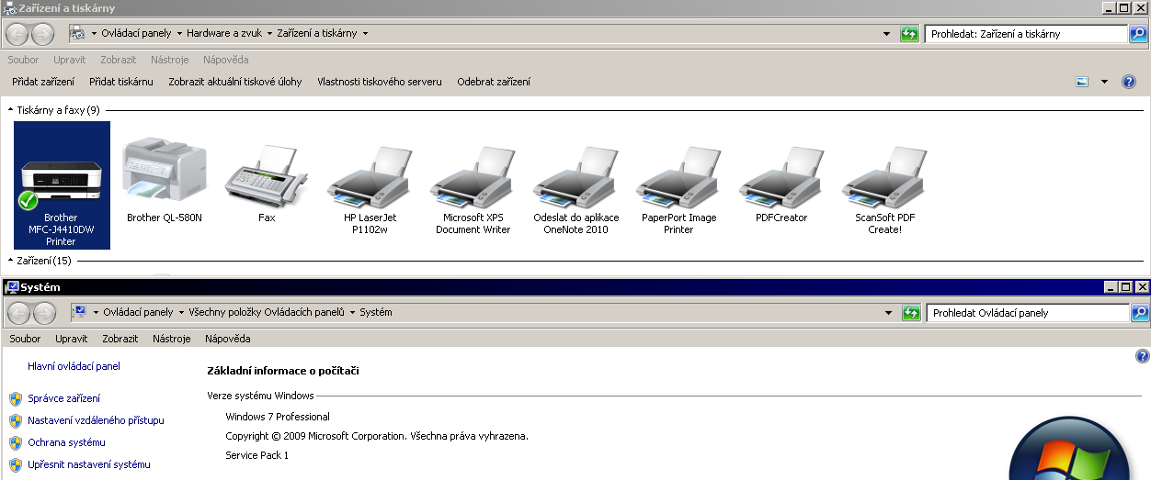1151x480 pixels.
Task: Open Nápověda menu in Systém window
Action: click(227, 339)
